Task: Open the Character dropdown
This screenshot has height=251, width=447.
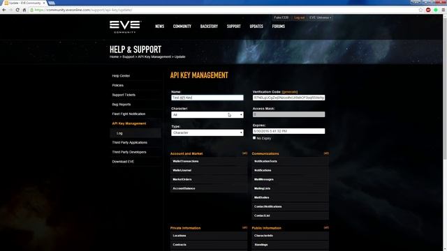Action: [x=207, y=114]
